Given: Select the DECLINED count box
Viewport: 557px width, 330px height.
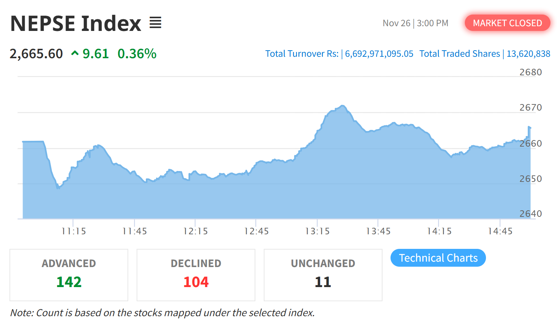Looking at the screenshot, I should [196, 275].
